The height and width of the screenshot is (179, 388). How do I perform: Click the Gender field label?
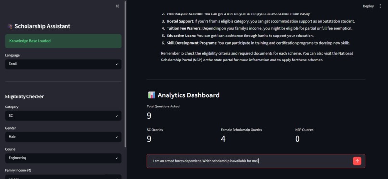[11, 128]
